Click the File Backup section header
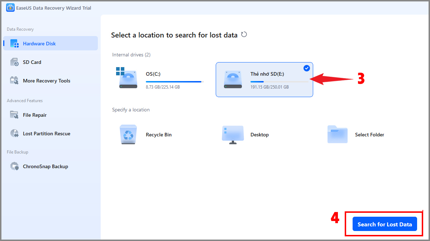 click(x=18, y=152)
